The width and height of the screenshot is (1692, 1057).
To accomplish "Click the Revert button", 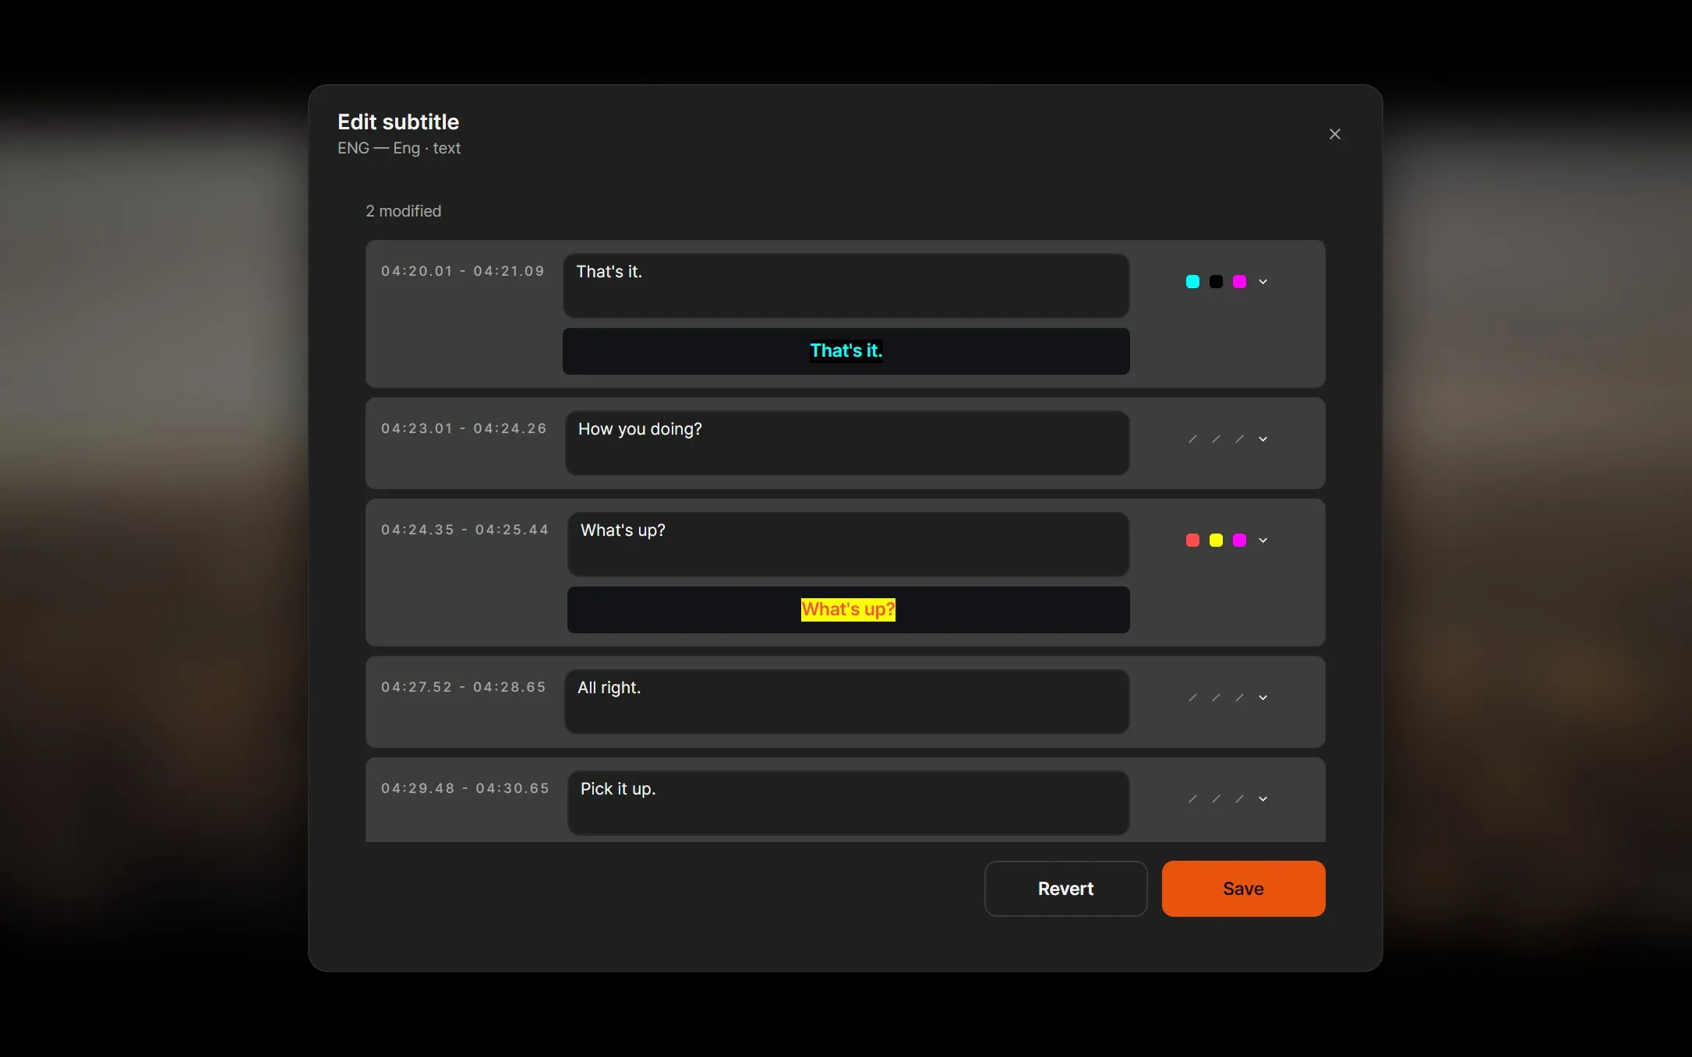I will [x=1065, y=889].
